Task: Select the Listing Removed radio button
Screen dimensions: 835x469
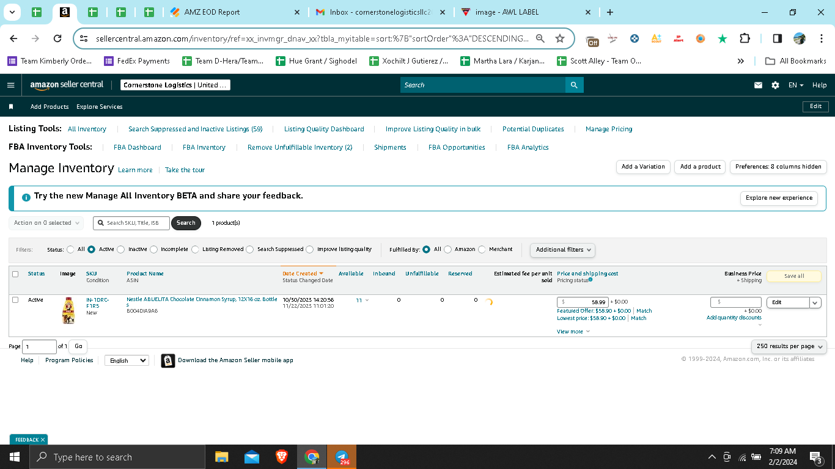Action: pos(195,249)
